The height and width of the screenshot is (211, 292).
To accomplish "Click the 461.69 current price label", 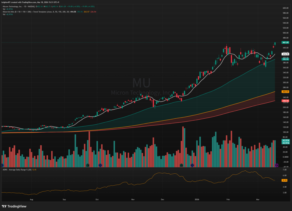I will tap(285, 42).
